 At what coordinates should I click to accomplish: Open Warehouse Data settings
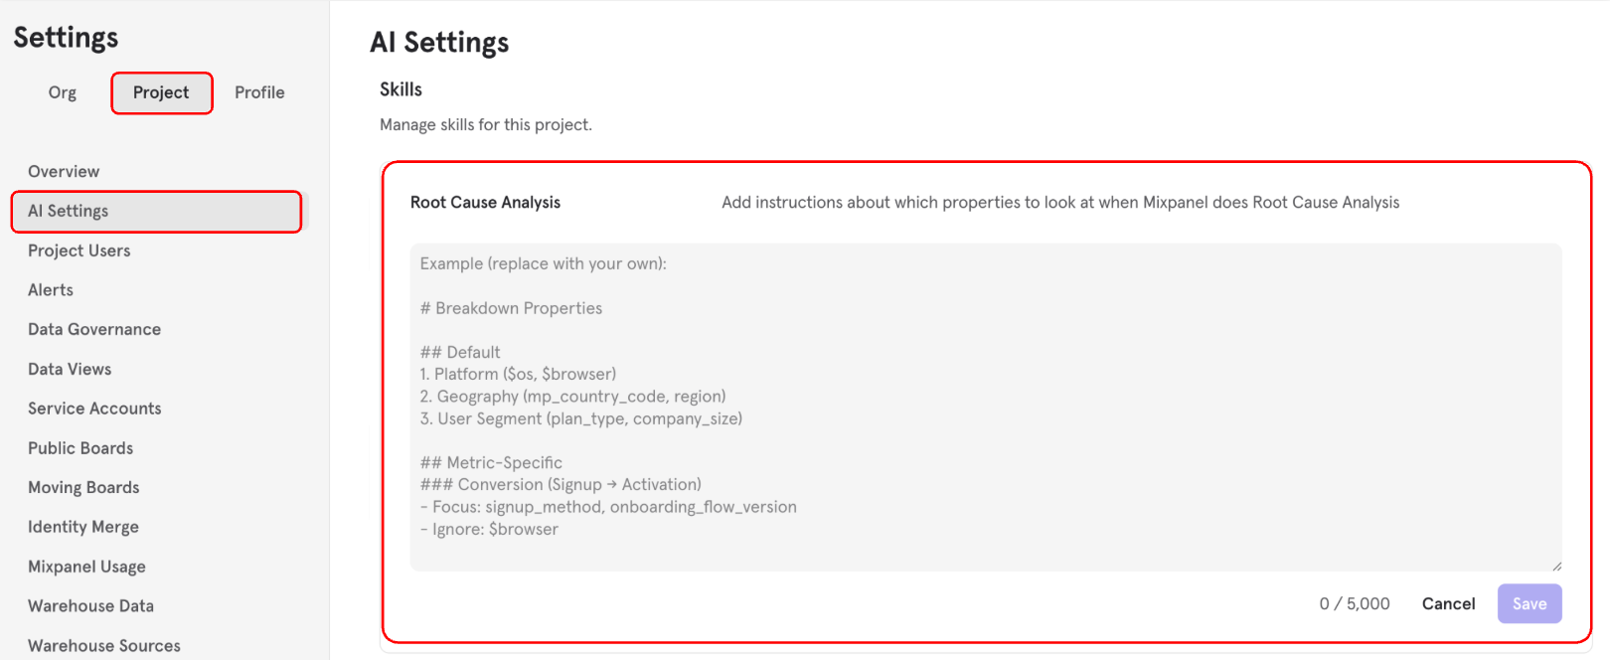coord(90,605)
